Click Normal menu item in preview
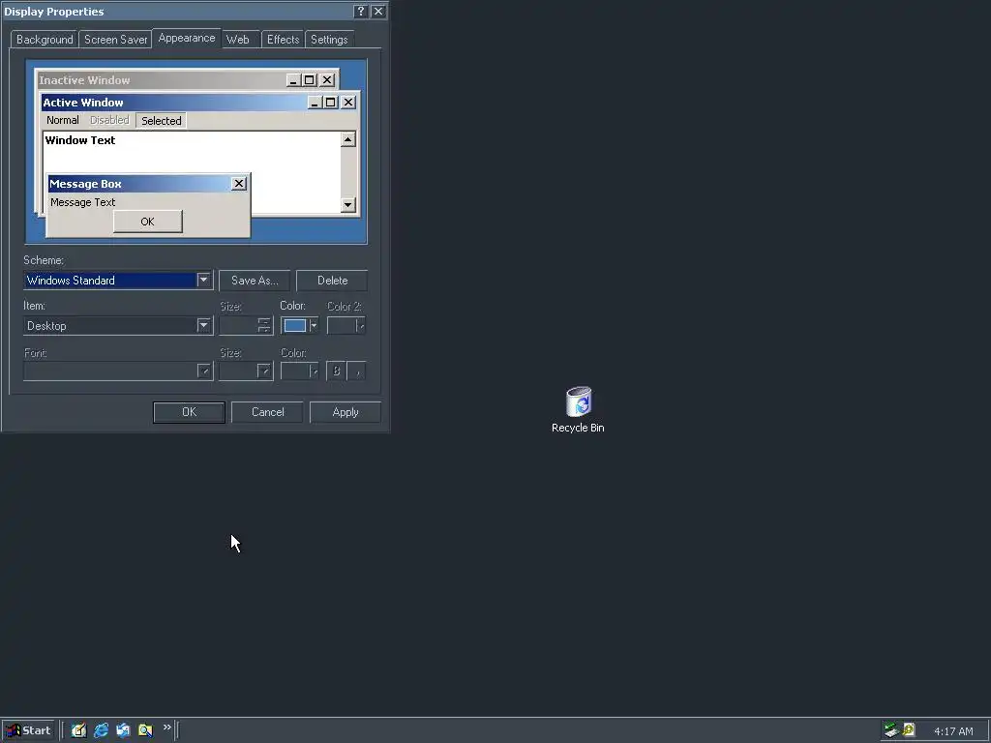Image resolution: width=991 pixels, height=743 pixels. tap(63, 120)
